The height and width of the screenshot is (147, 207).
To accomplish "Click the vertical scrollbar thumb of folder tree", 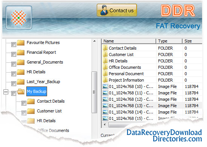I will pyautogui.click(x=94, y=92).
